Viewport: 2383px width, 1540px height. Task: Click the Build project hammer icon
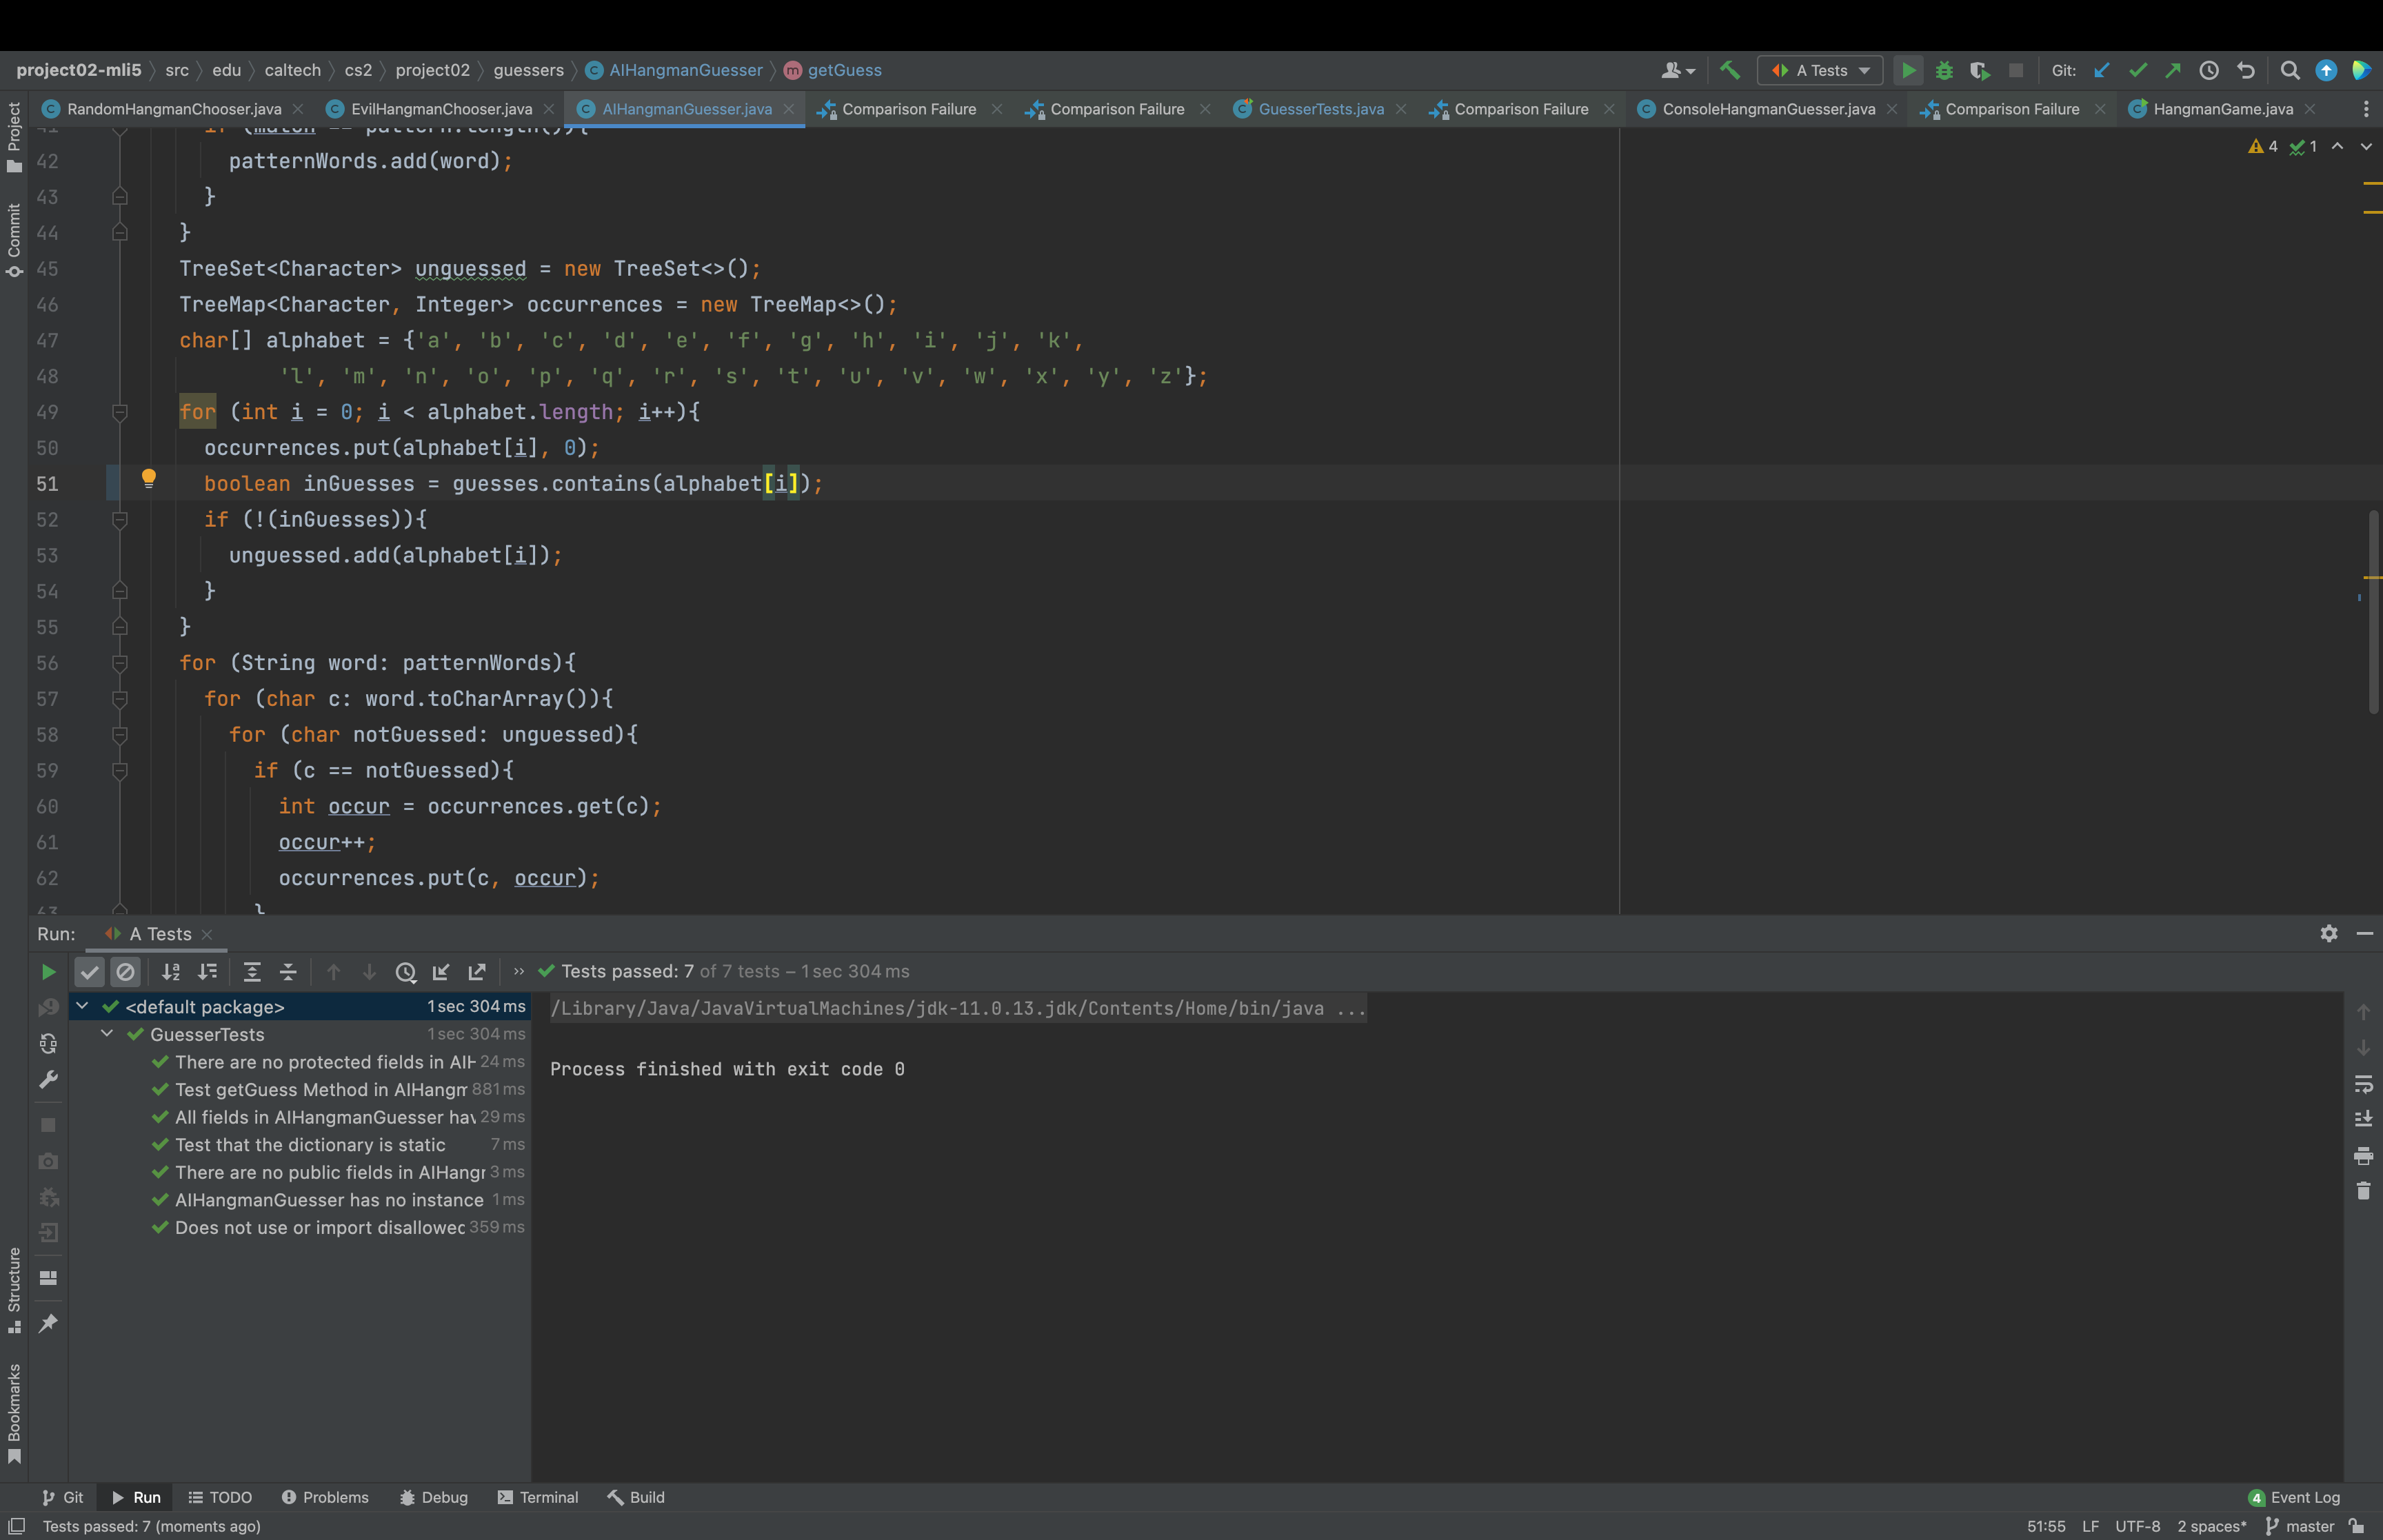(1730, 70)
